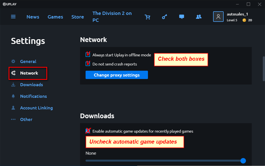Click the bandwidth limit slider handle
Image resolution: width=265 pixels, height=166 pixels.
pyautogui.click(x=243, y=161)
